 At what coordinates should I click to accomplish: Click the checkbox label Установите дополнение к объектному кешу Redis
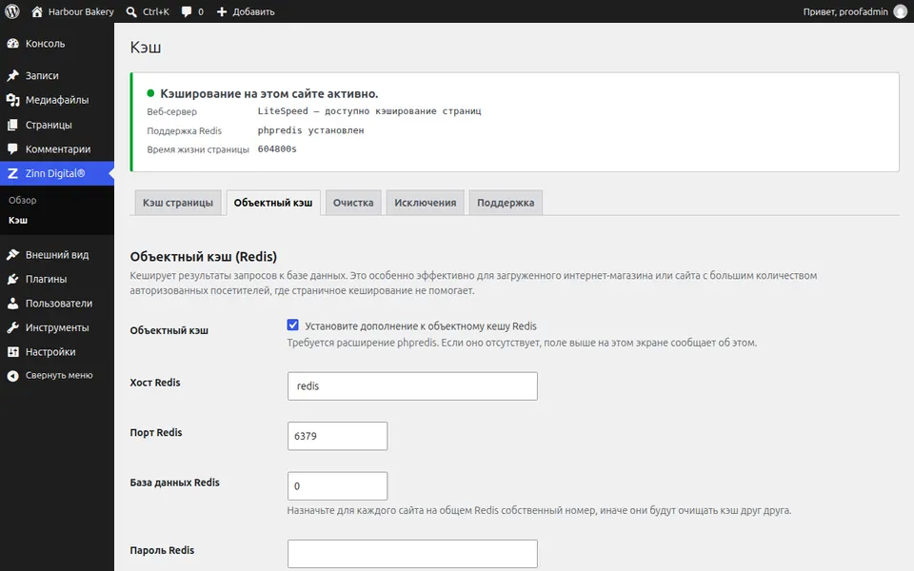pos(421,326)
